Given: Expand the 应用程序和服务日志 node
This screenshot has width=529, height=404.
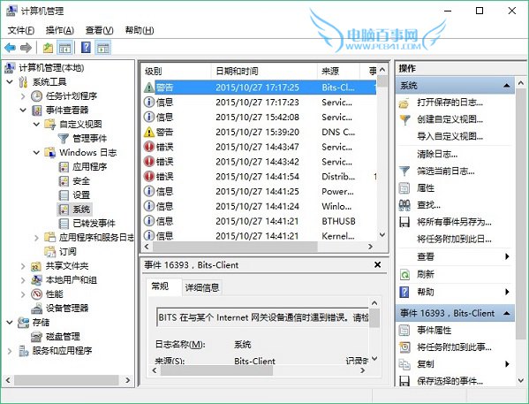Looking at the screenshot, I should [36, 238].
